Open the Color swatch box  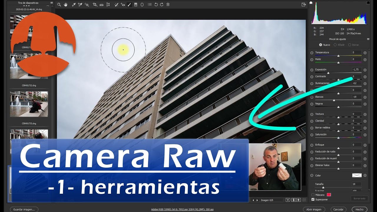(357, 175)
